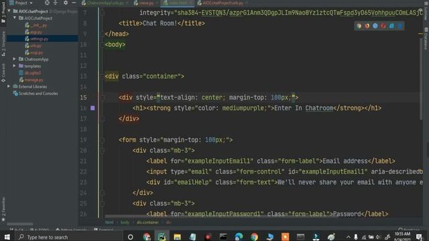This screenshot has width=429, height=241.
Task: Click the locate/select opened file target icon
Action: (47, 3)
